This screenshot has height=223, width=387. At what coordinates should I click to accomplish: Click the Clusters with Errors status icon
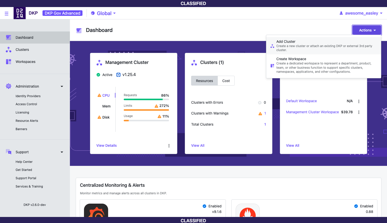coord(260,103)
